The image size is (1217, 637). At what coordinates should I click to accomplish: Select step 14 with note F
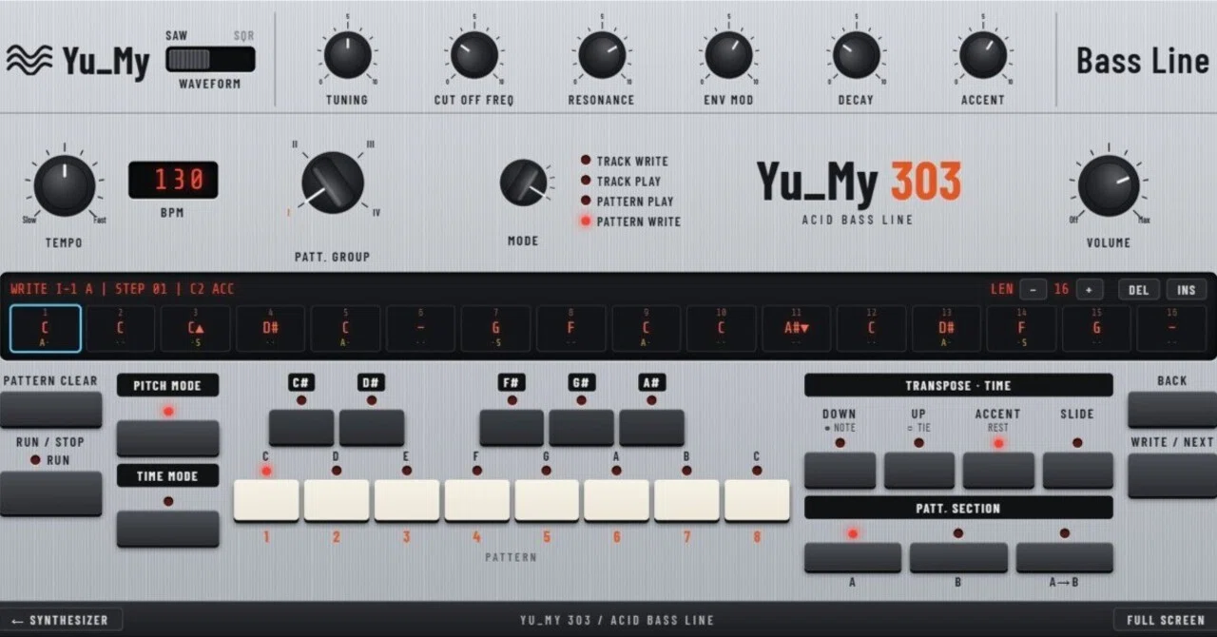tap(1021, 329)
